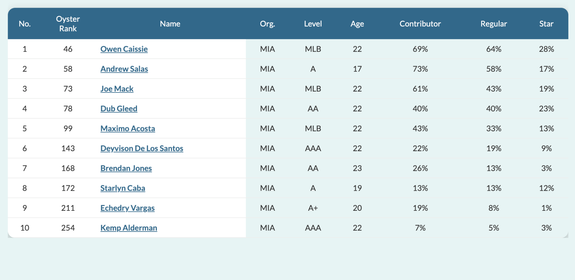Select the Maximo Acosta link
Viewport: 575px width, 280px height.
127,128
